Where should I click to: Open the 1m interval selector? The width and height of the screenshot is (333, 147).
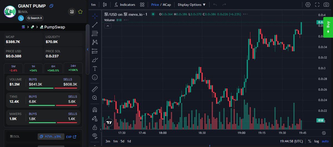93,5
